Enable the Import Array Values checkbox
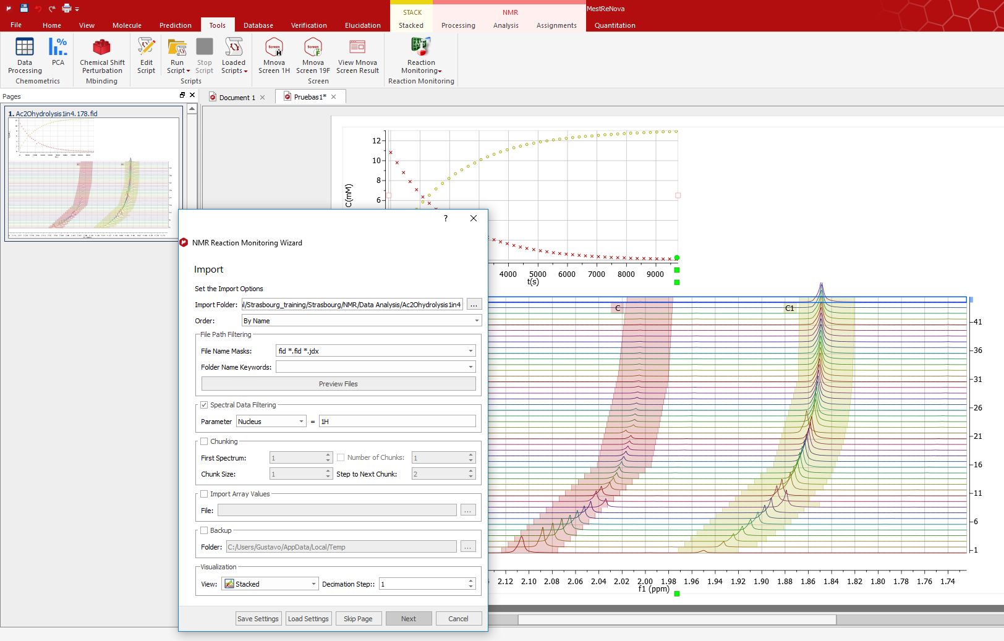 [x=204, y=495]
